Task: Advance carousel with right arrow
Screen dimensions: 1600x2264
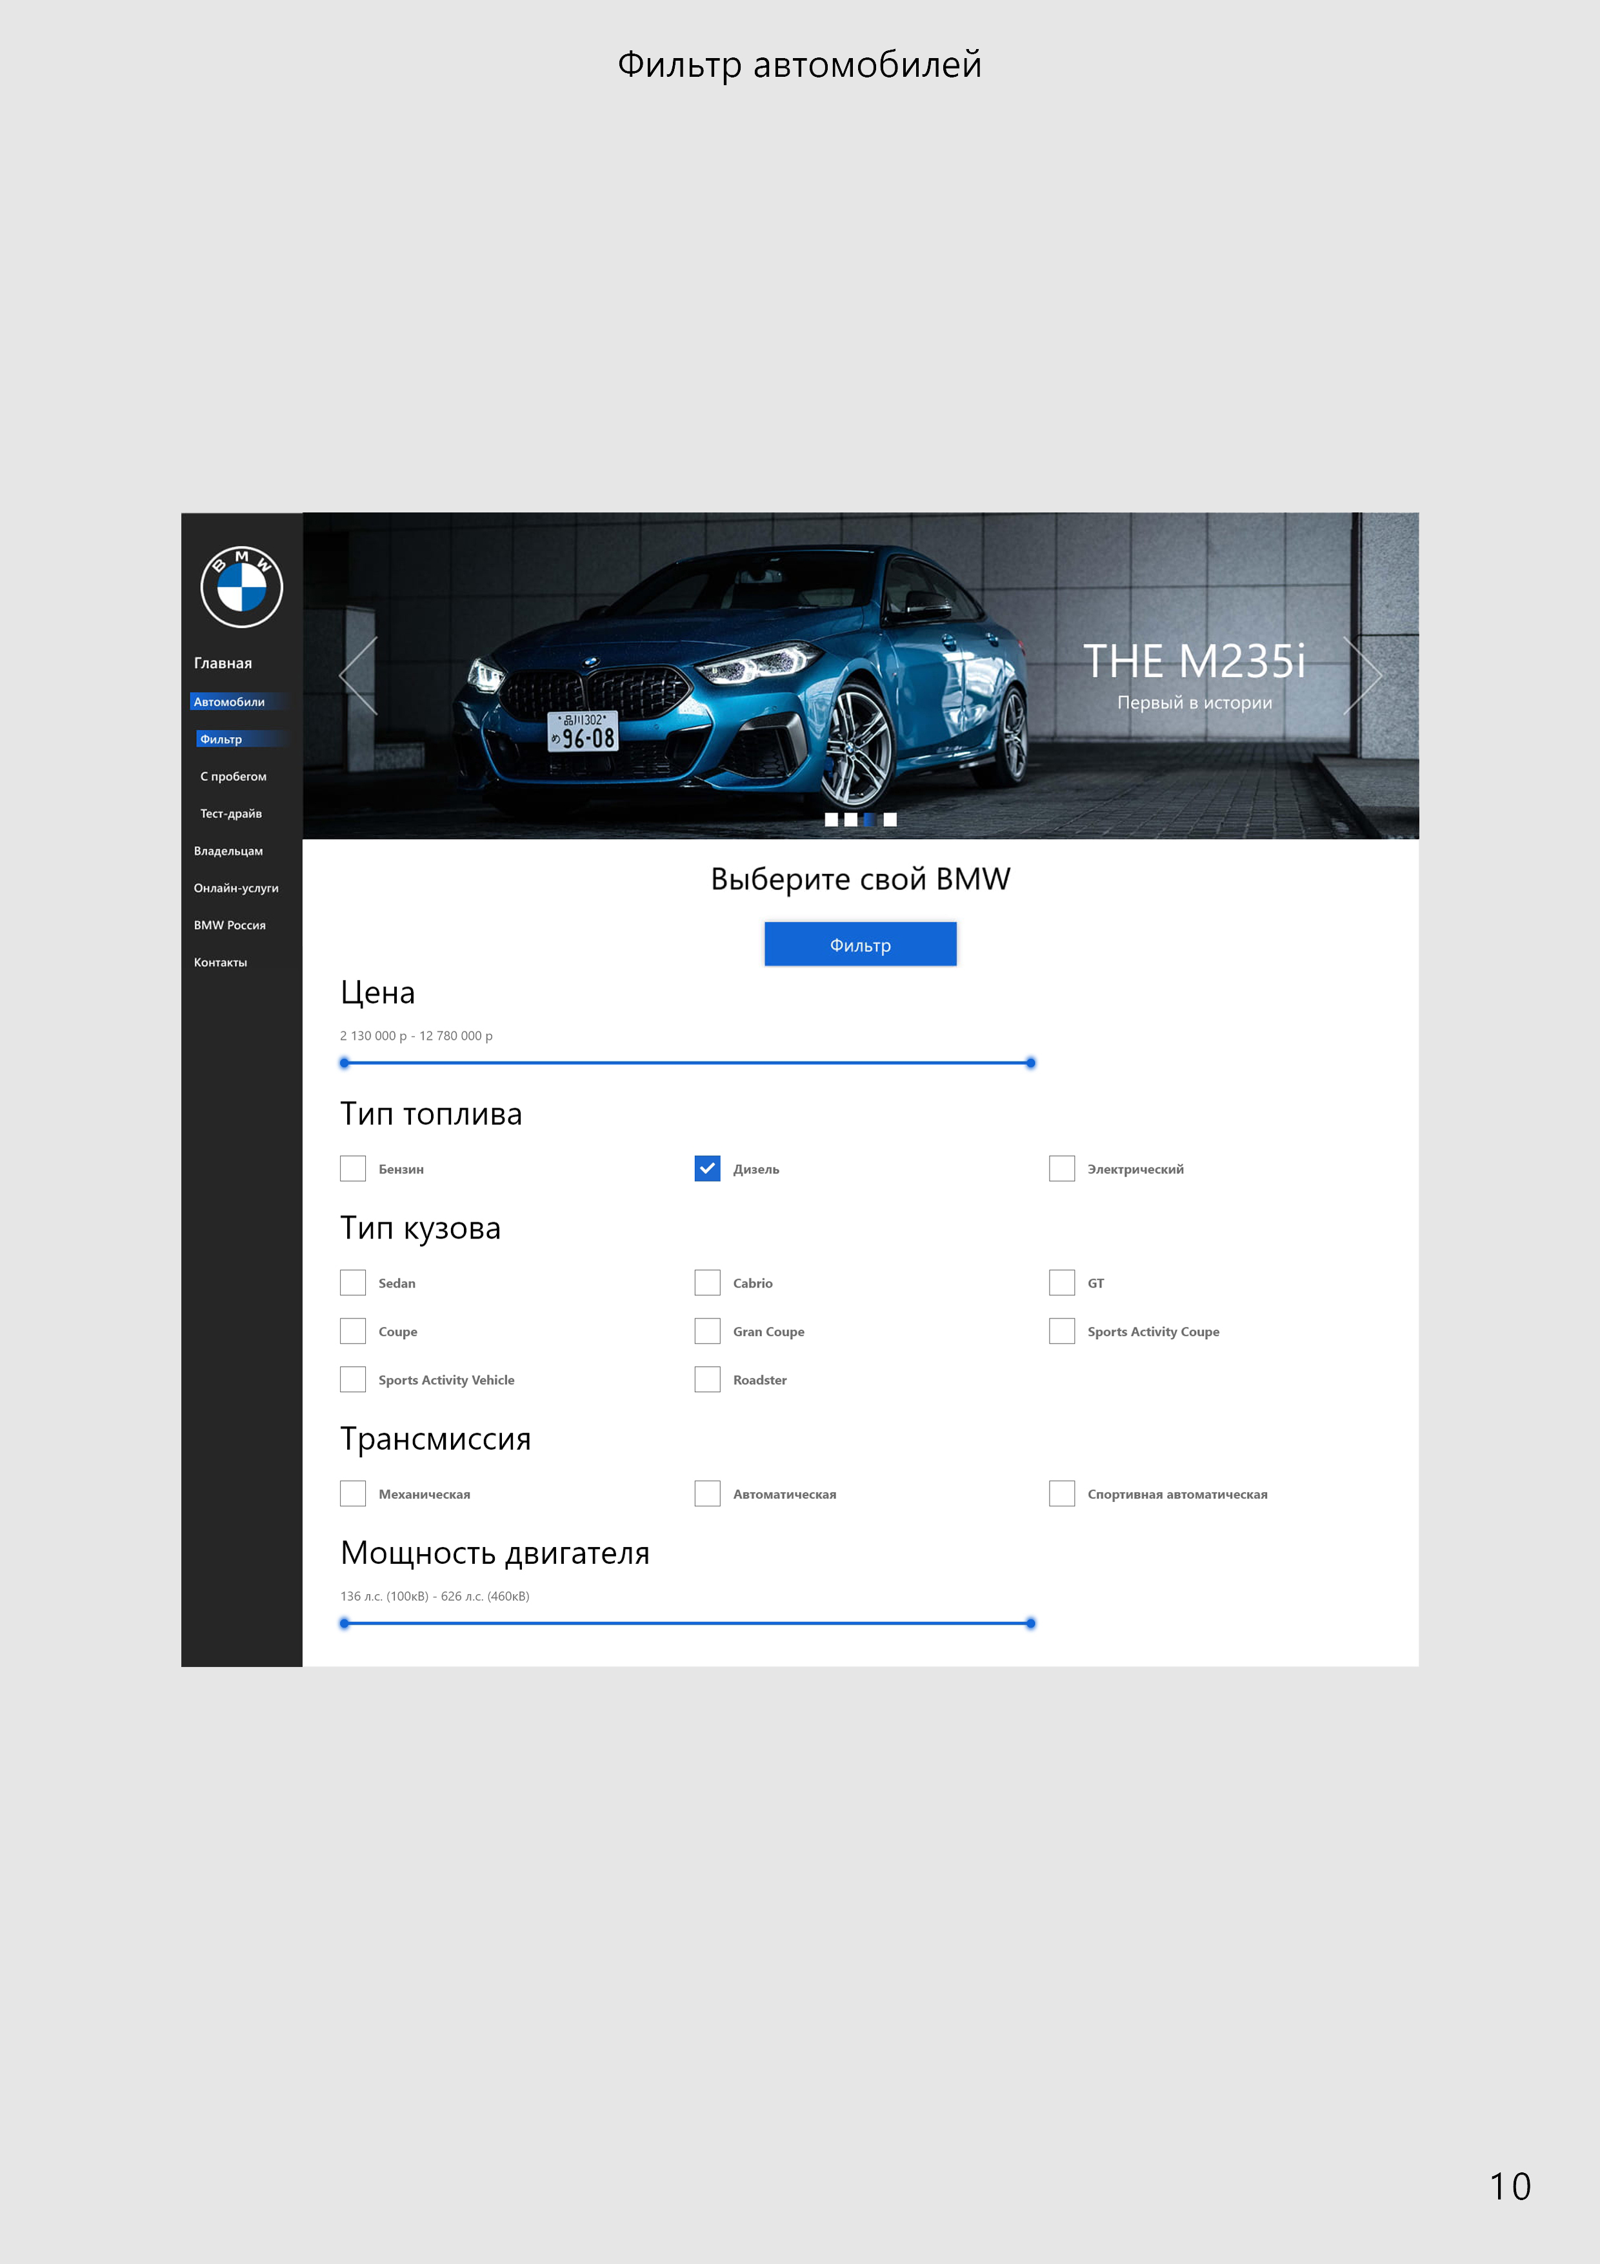Action: 1363,676
